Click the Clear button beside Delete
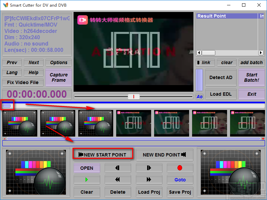 [x=87, y=192]
